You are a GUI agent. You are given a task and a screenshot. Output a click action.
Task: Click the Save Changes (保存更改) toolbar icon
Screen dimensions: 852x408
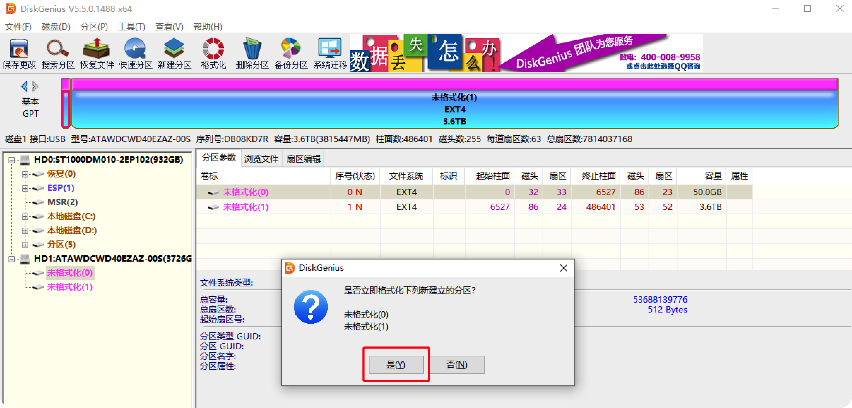coord(19,53)
